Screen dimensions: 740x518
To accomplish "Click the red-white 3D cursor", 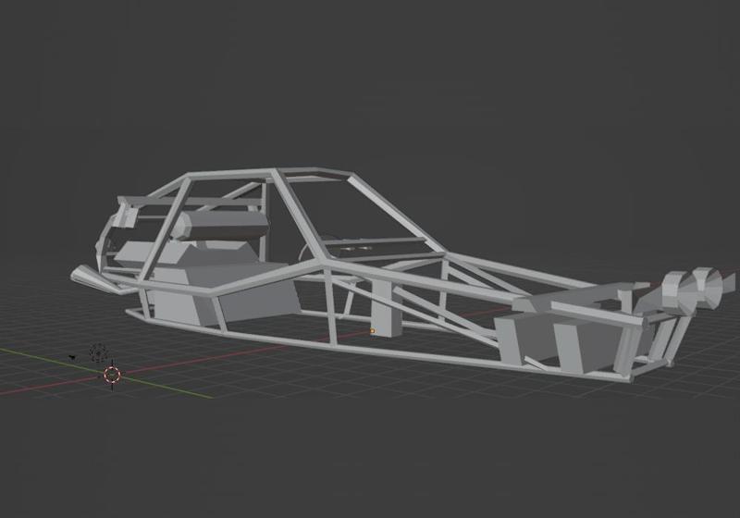I will click(112, 374).
